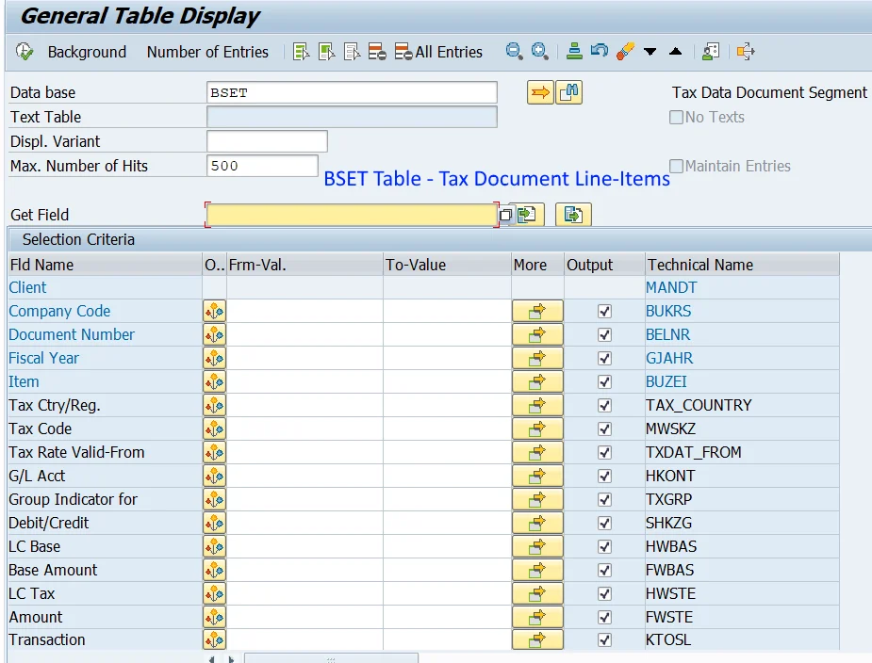Click into the Data base BSET field
872x663 pixels.
pyautogui.click(x=352, y=93)
